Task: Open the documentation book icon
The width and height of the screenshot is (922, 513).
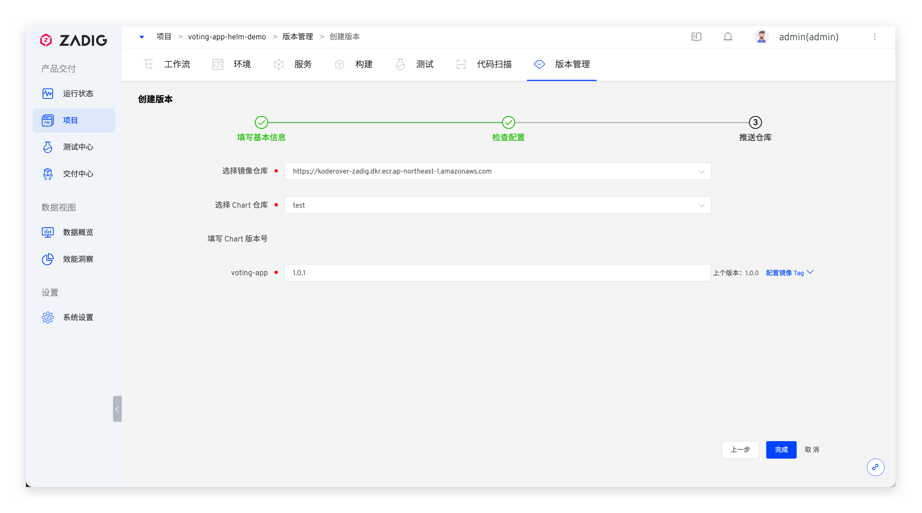Action: 696,37
